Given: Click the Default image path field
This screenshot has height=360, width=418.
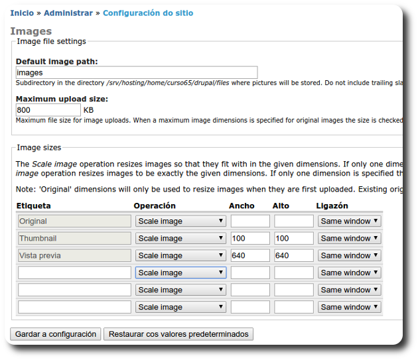Looking at the screenshot, I should (137, 72).
